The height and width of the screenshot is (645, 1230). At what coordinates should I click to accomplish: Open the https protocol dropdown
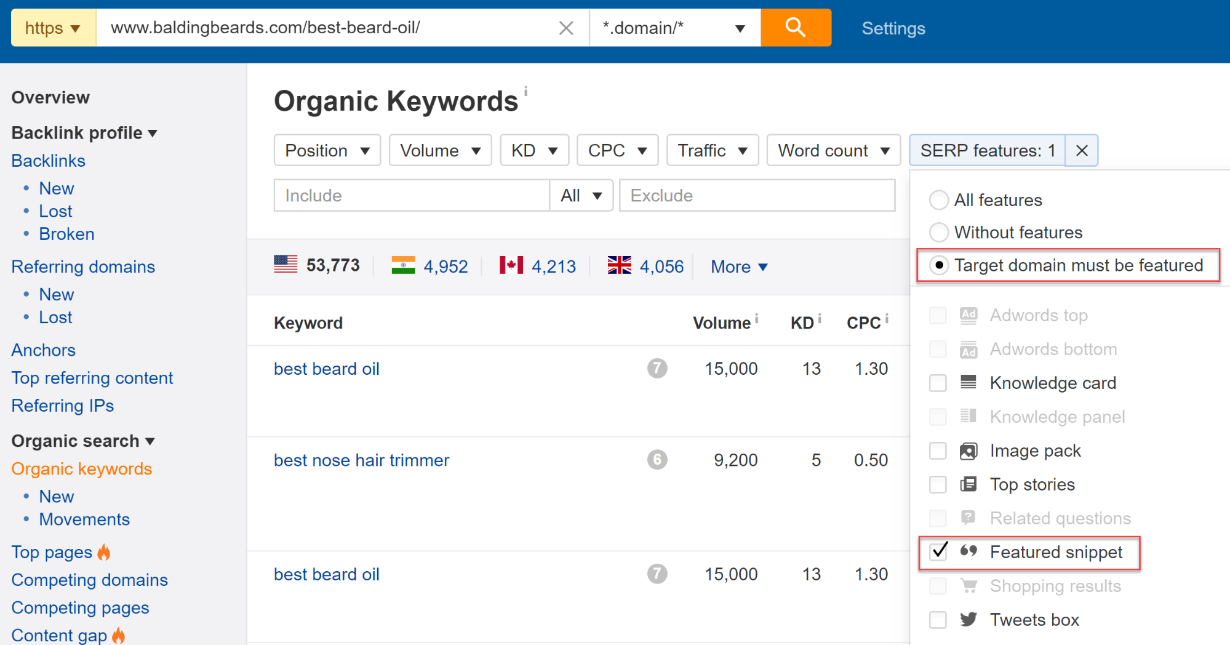coord(54,28)
